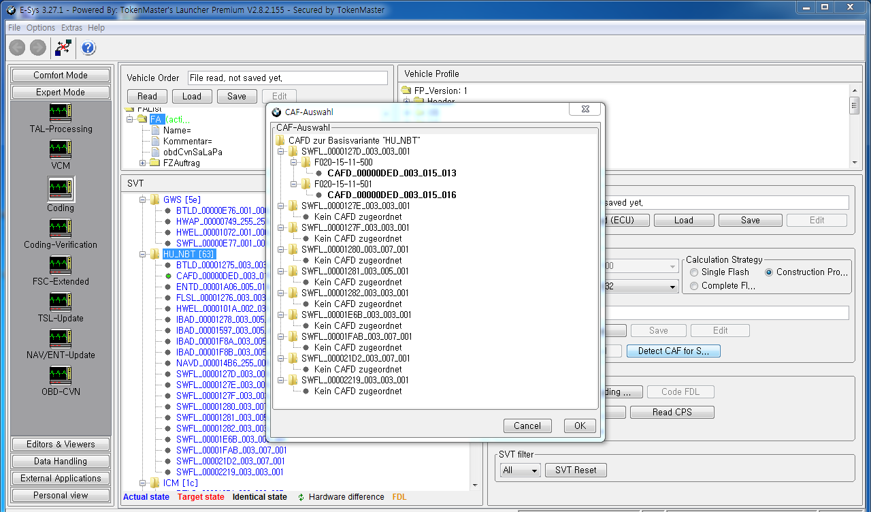Screen dimensions: 871x512
Task: Select the Coding tool in sidebar
Action: coord(60,193)
